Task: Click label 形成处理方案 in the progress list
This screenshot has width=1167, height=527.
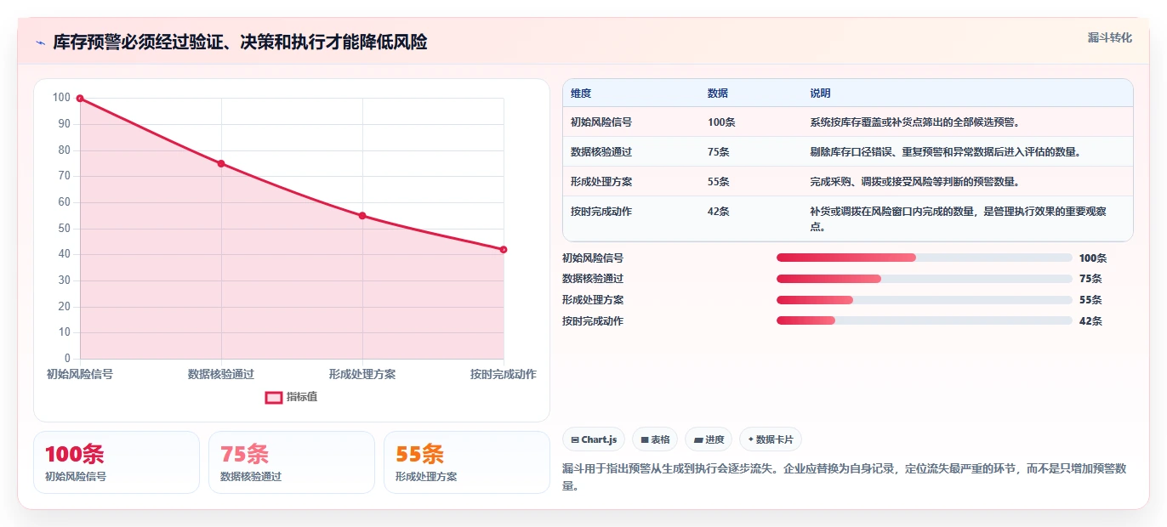Action: [x=593, y=300]
